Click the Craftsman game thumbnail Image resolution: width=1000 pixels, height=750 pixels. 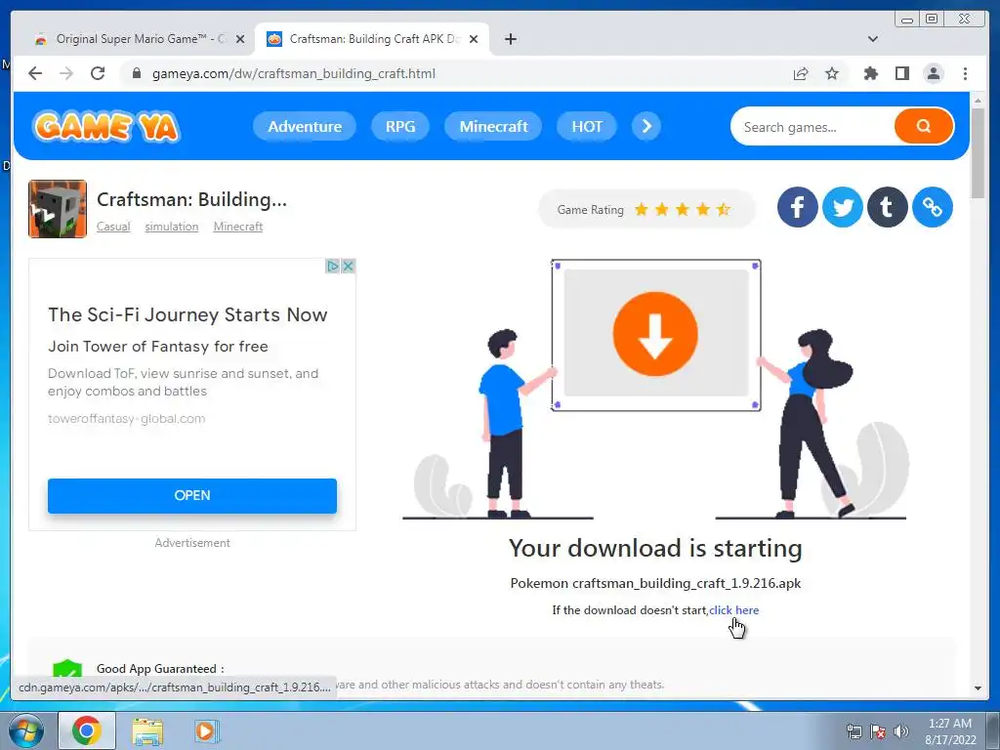58,209
